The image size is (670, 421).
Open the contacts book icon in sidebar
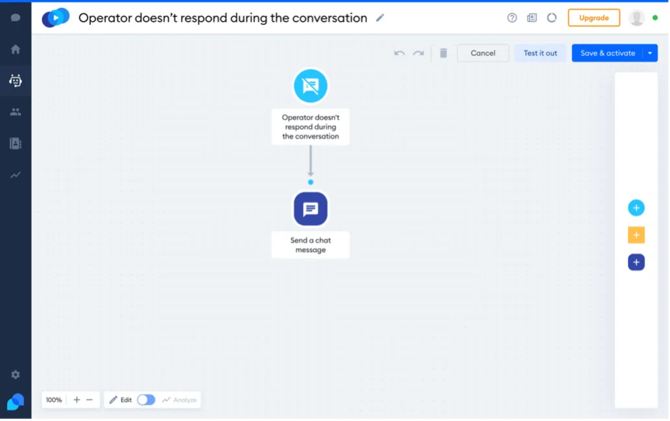tap(16, 143)
